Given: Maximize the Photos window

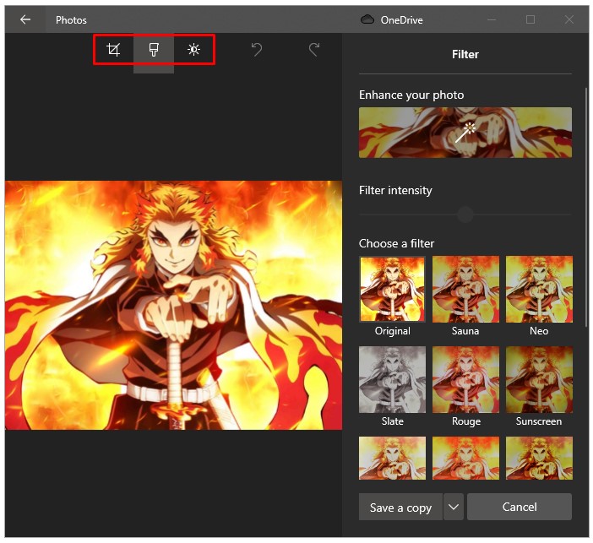Looking at the screenshot, I should (x=530, y=19).
